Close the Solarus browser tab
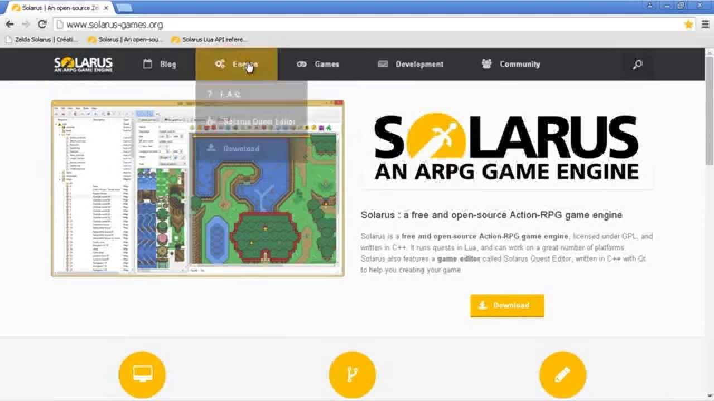This screenshot has width=714, height=401. coord(106,8)
